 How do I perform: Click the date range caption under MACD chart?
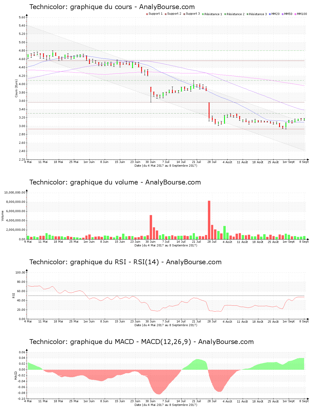[166, 405]
